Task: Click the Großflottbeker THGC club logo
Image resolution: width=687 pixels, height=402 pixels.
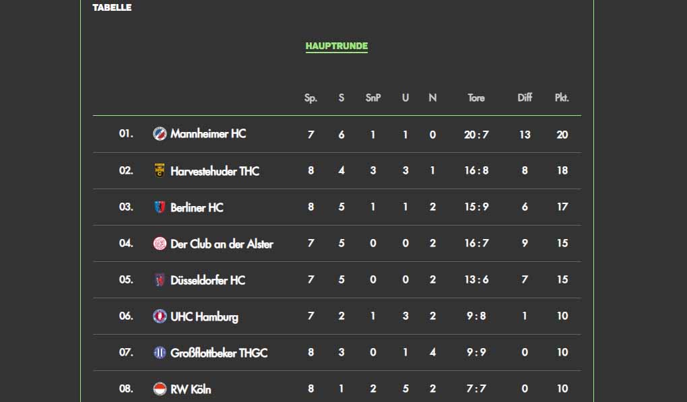Action: click(x=160, y=352)
